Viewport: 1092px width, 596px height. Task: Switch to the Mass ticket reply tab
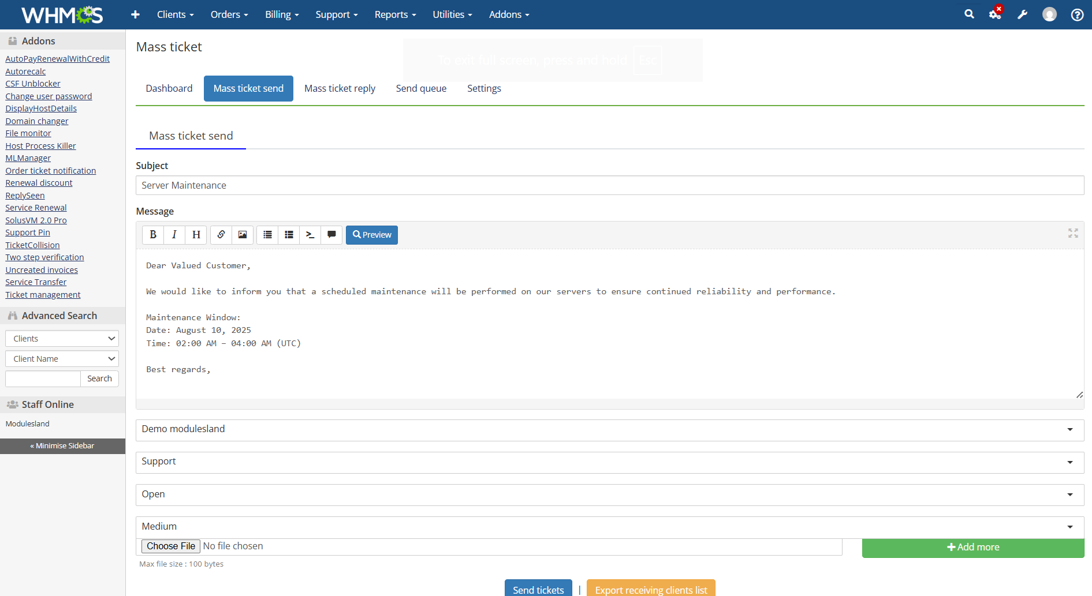(x=340, y=88)
